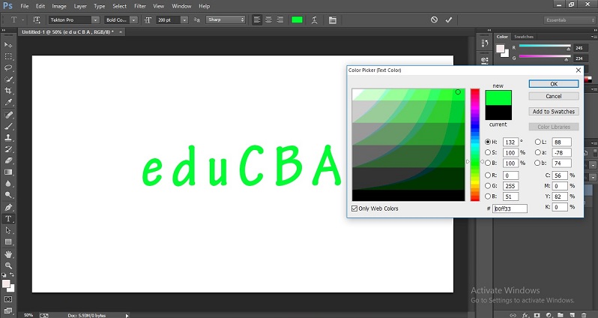598x318 pixels.
Task: Select the Dodge tool
Action: (x=8, y=195)
